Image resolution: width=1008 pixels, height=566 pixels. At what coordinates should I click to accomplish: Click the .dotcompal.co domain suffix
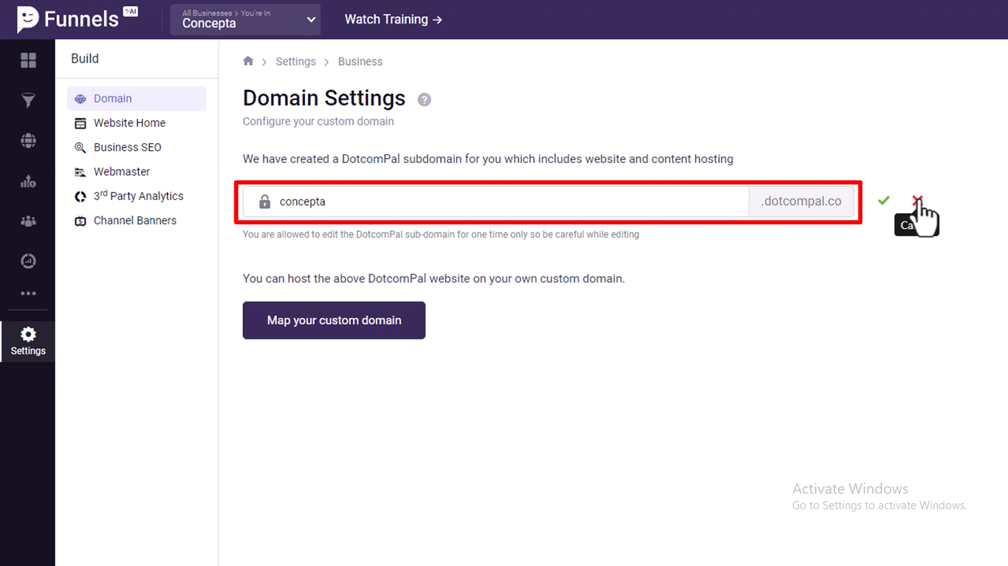801,201
